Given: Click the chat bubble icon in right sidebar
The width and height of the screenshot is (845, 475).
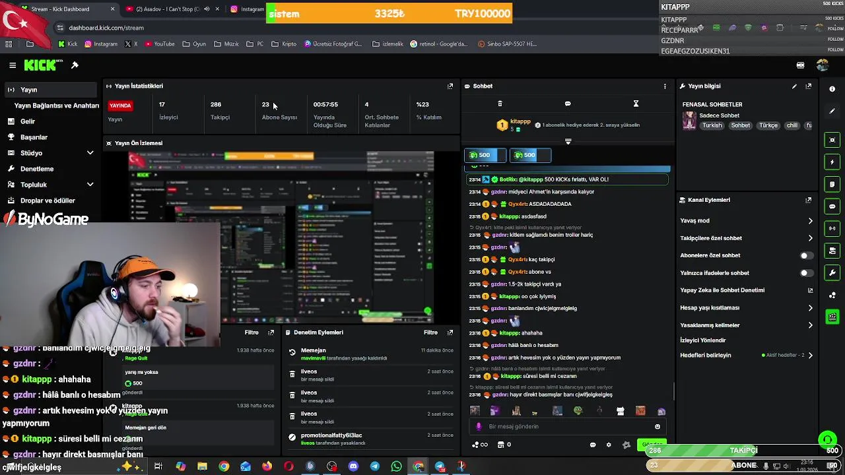Looking at the screenshot, I should [x=832, y=206].
